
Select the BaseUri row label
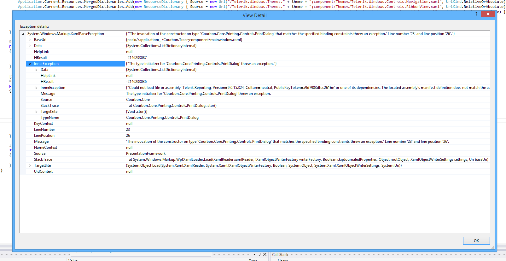click(40, 40)
